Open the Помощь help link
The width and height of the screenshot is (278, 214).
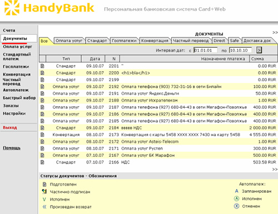pyautogui.click(x=12, y=148)
